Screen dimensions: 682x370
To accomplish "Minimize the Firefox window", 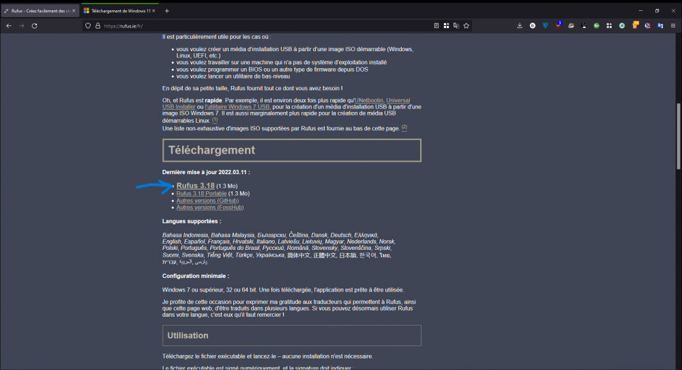I will [640, 11].
